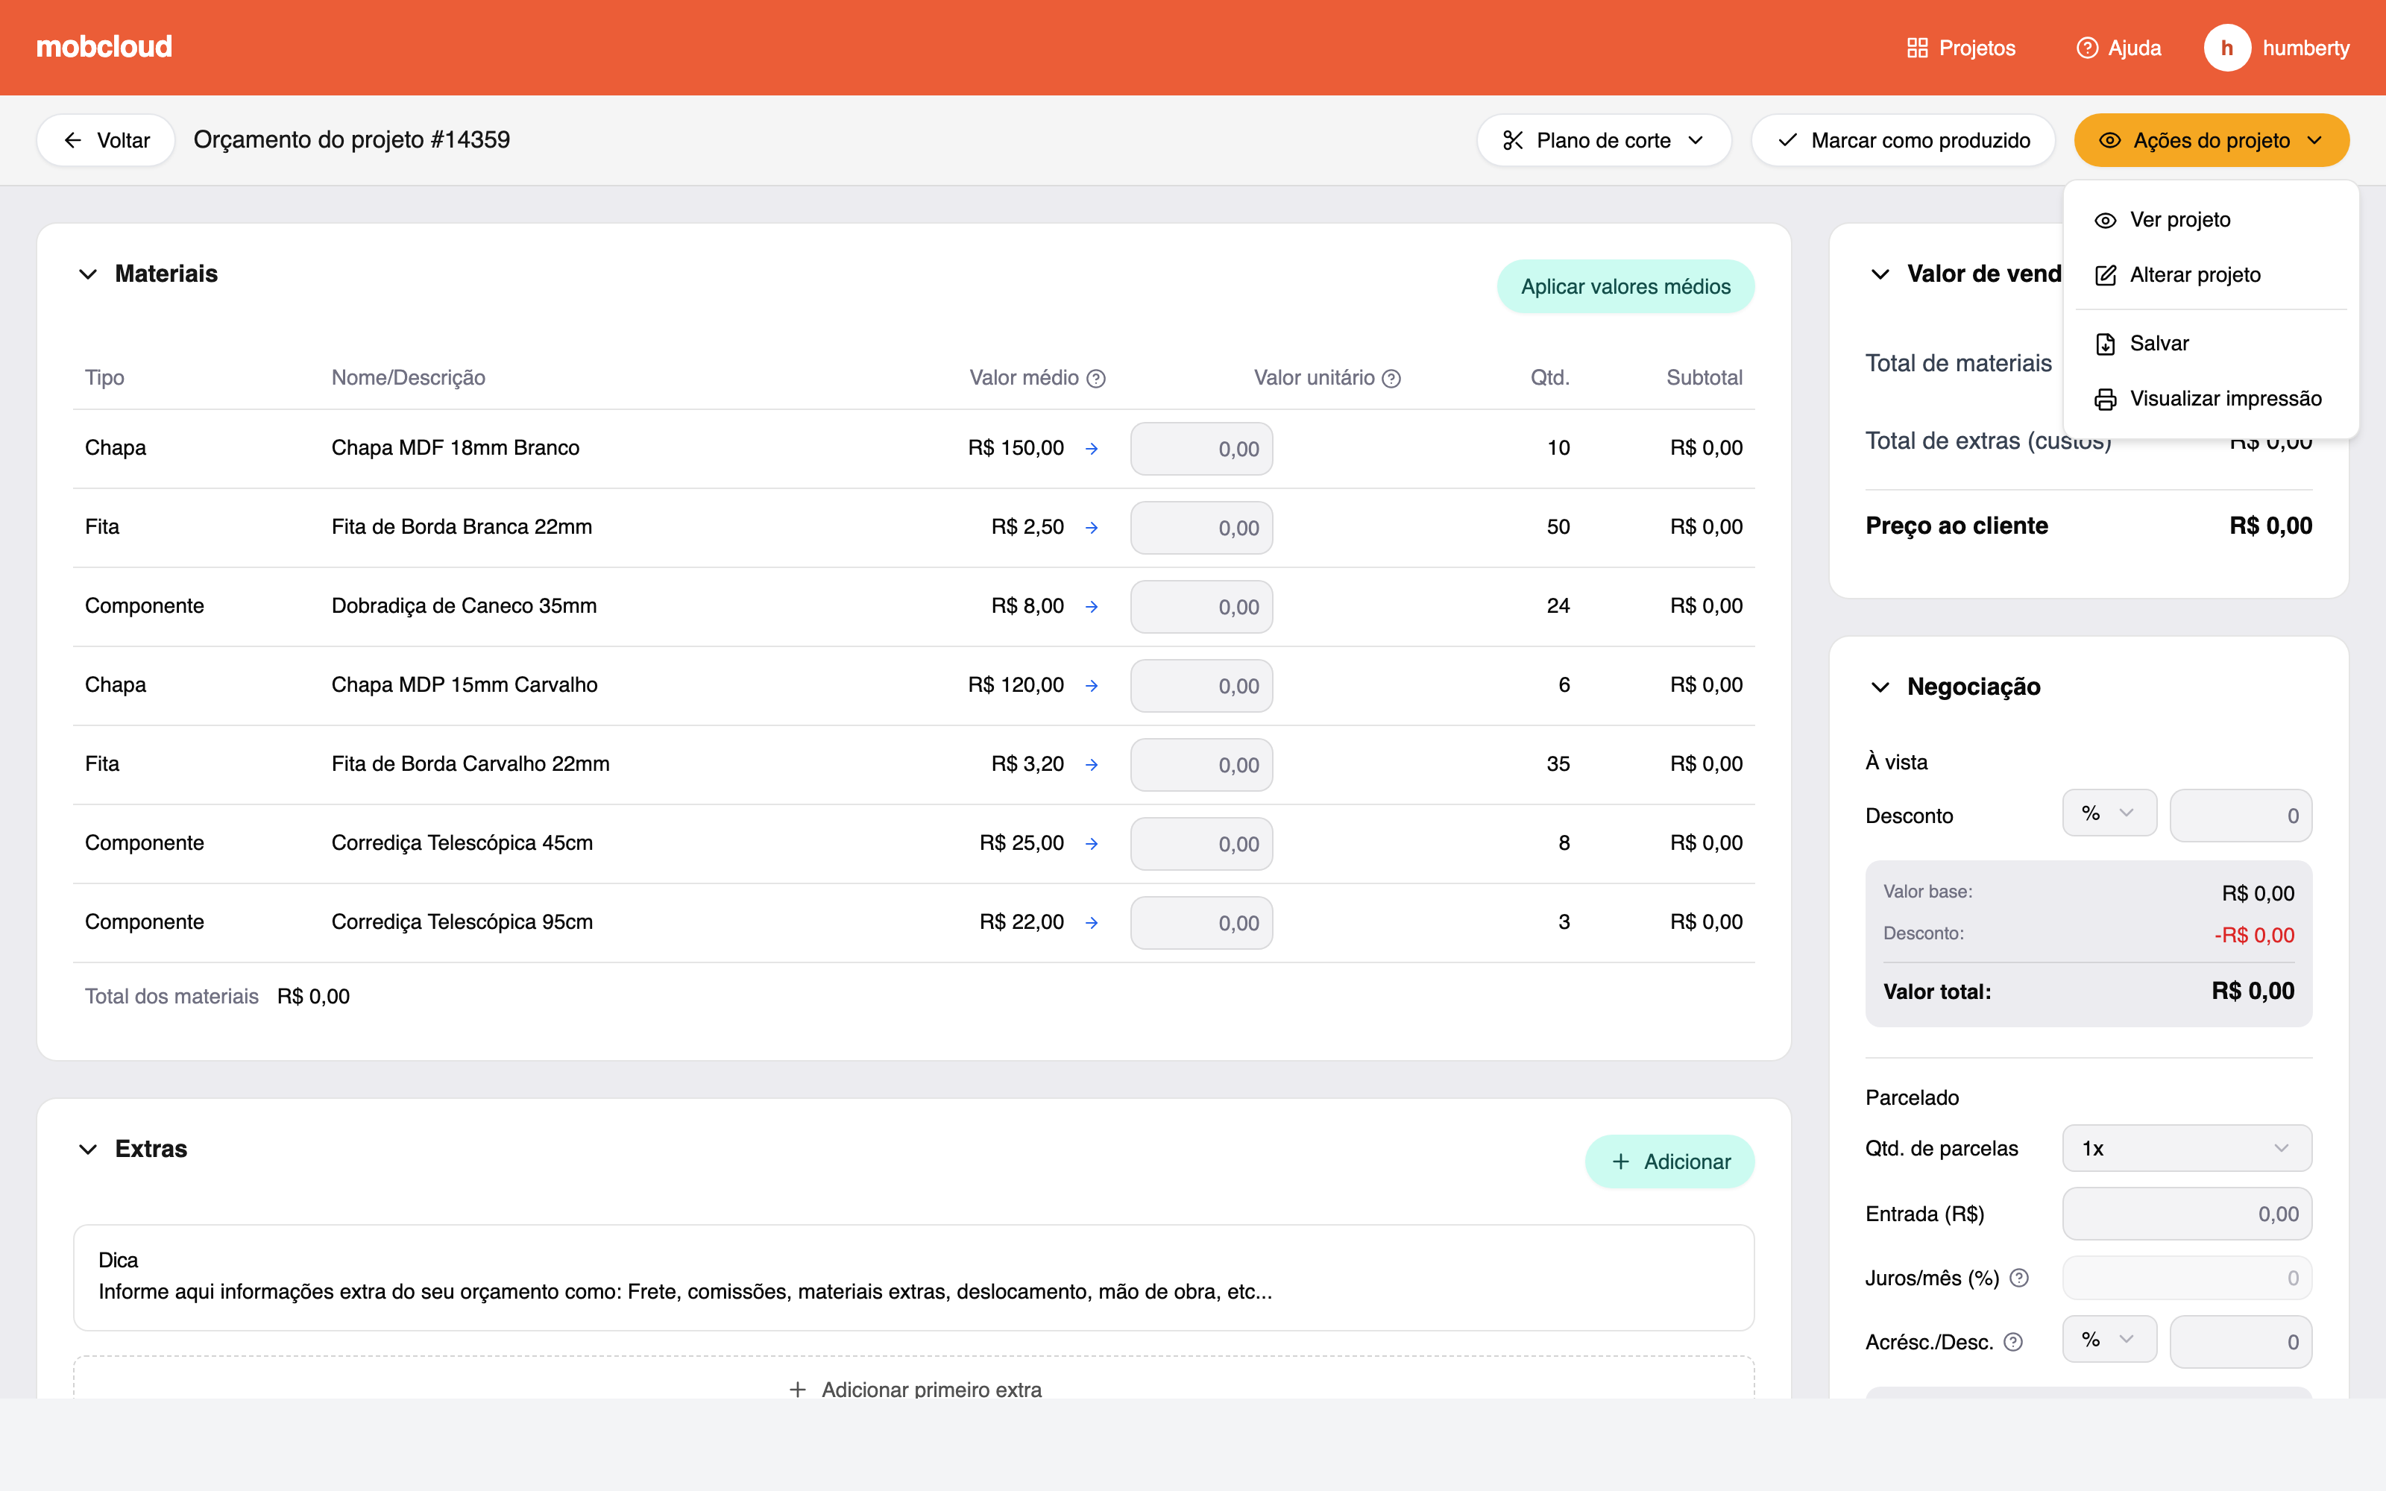
Task: Apply average value arrow for Chapa MDF 18mm Branco
Action: click(x=1092, y=449)
